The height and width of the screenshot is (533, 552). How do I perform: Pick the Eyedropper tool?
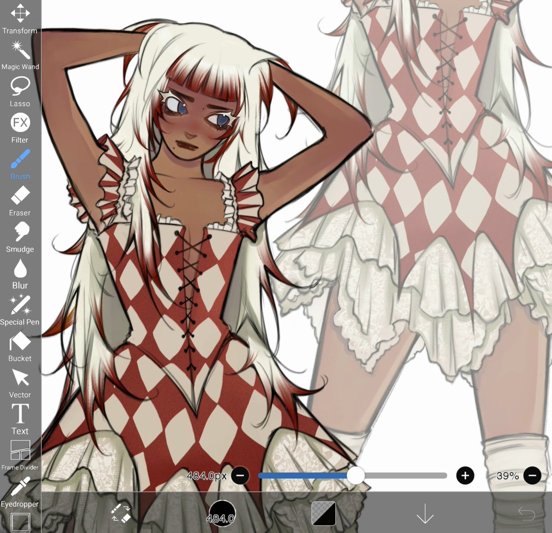20,492
